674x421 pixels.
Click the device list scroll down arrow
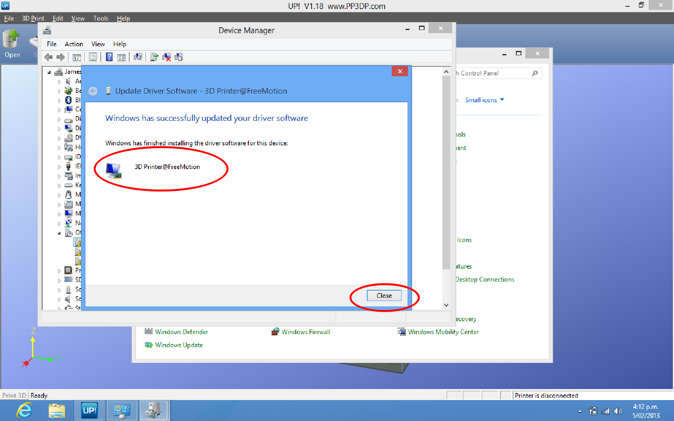coord(446,305)
